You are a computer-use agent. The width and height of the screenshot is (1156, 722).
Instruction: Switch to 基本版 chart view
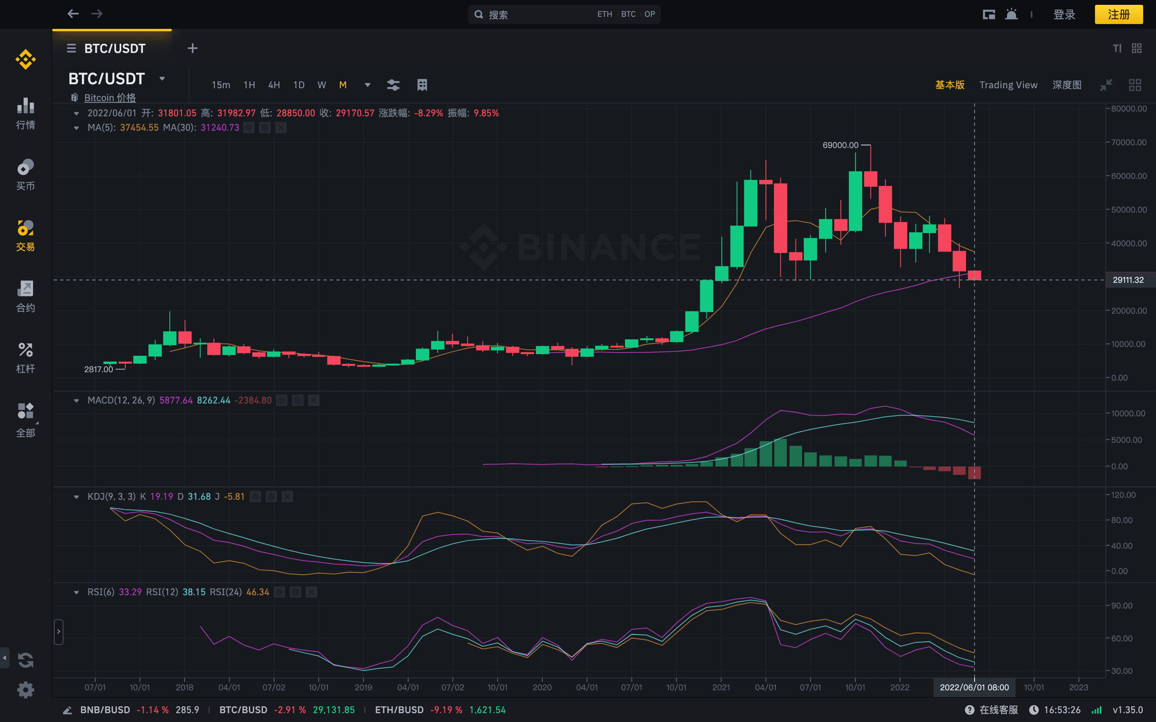pyautogui.click(x=950, y=85)
